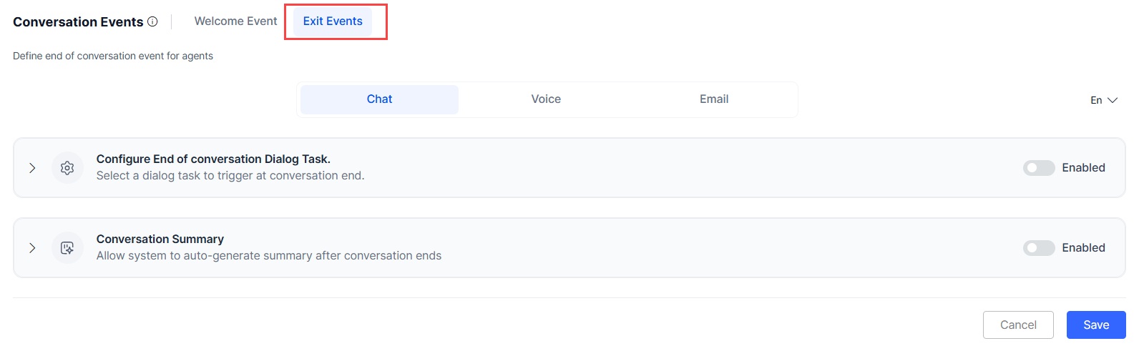Click the Conversation Summary sparkle icon

(x=67, y=248)
